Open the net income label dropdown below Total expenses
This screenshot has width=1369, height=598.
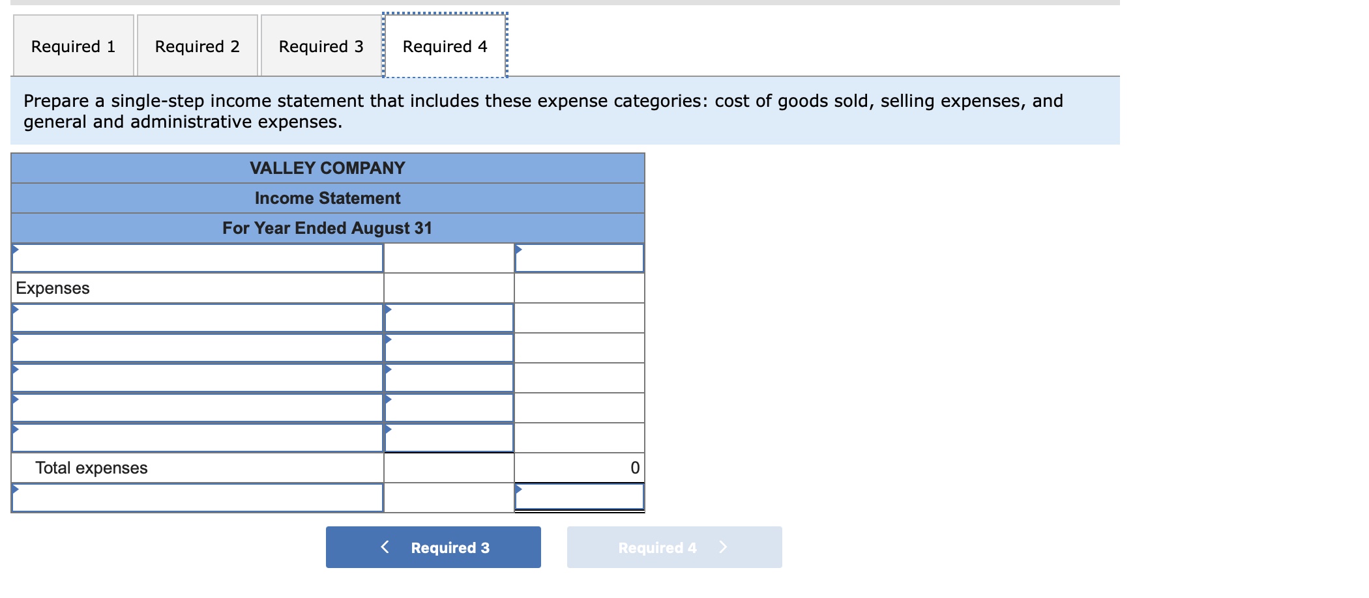[196, 497]
